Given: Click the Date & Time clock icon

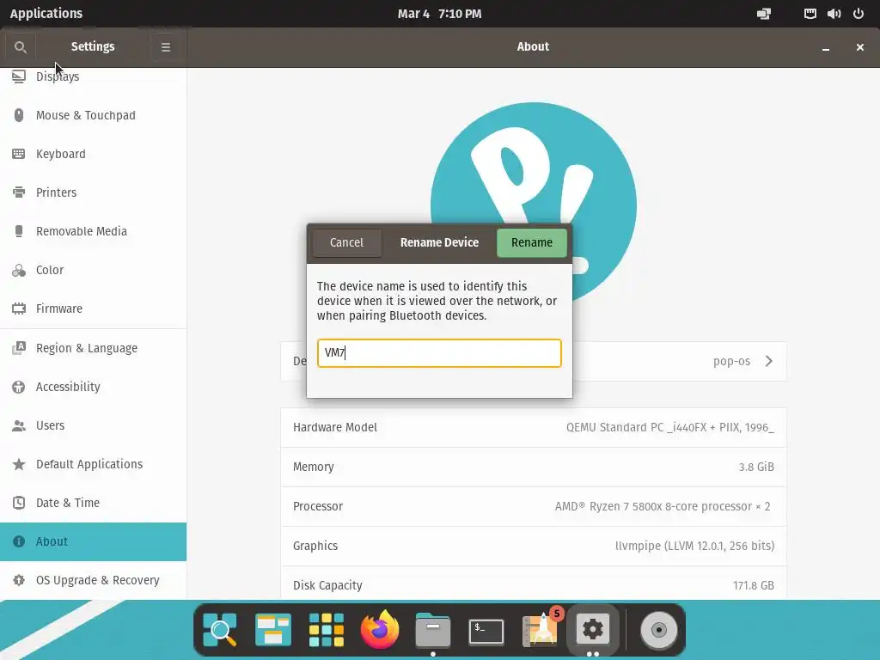Looking at the screenshot, I should tap(19, 503).
